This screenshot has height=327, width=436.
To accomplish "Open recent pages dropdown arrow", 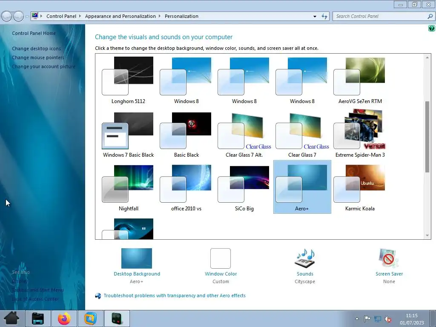I will [27, 17].
